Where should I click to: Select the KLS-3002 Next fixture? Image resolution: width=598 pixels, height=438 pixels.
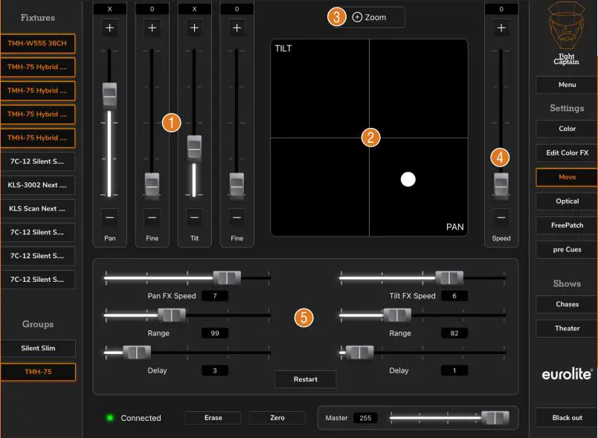(37, 185)
